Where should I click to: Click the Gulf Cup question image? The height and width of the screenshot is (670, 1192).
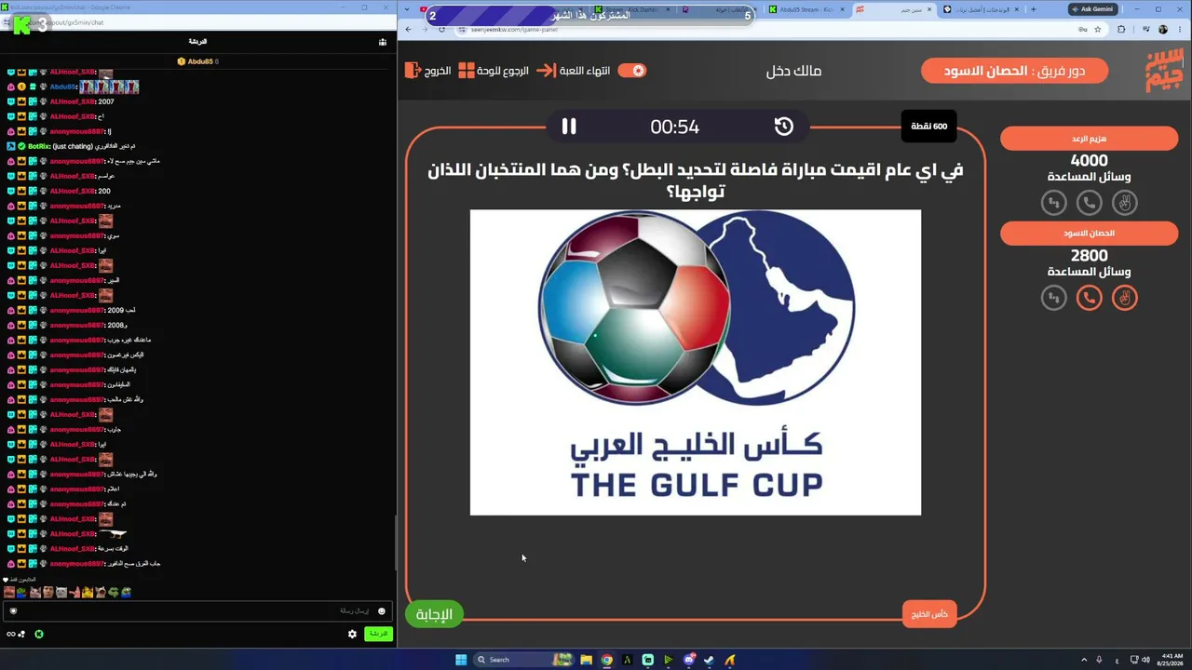tap(696, 362)
